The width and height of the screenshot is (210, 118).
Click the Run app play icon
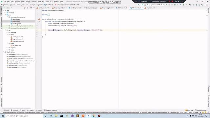click(166, 5)
